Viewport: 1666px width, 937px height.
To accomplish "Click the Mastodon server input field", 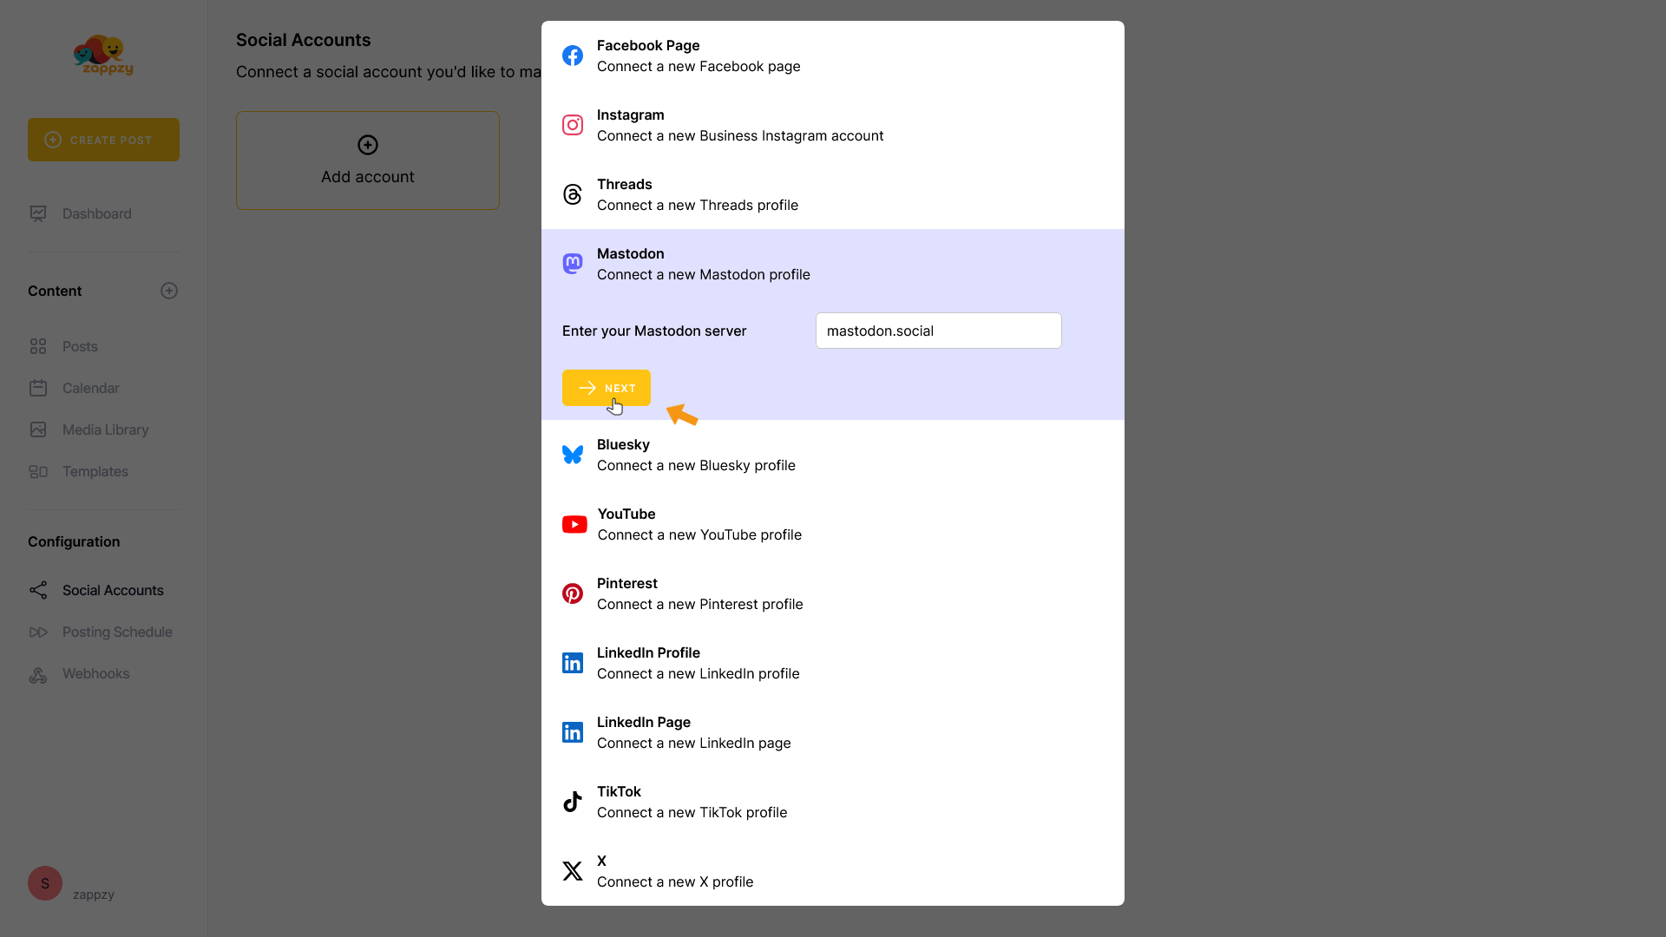I will pos(939,331).
